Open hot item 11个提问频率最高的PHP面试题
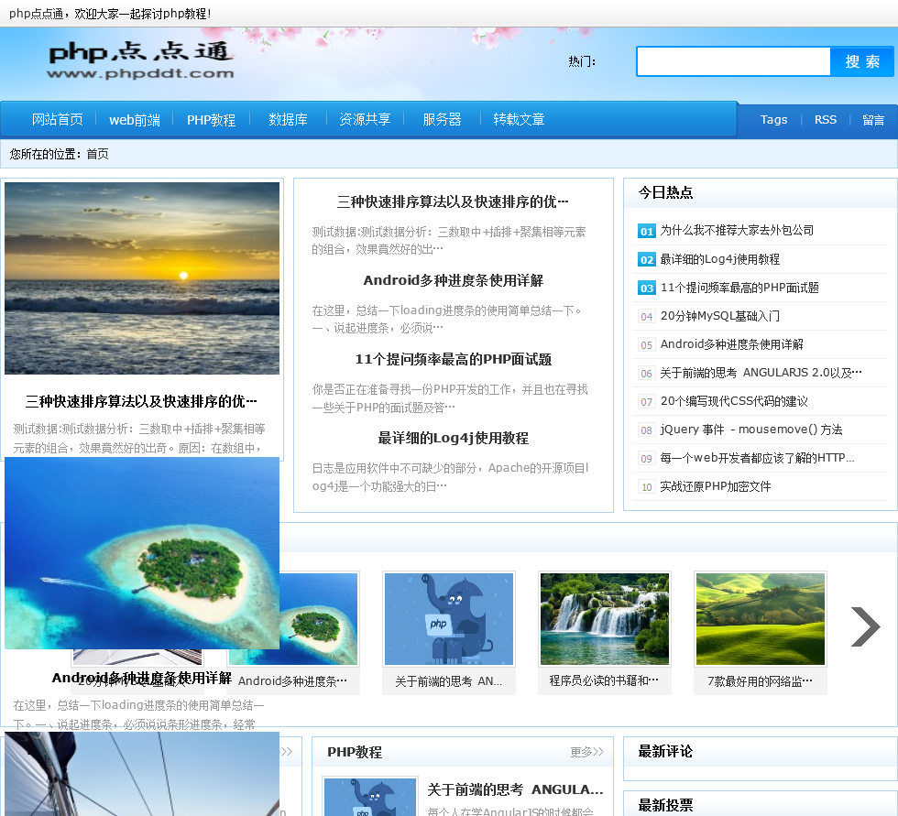Screen dimensions: 898x816 739,288
